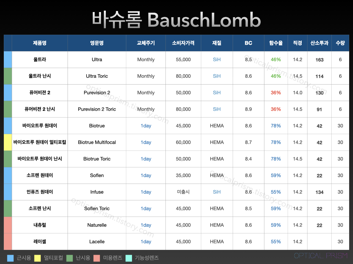Click the 14.0 diameter value
Viewport: 353px width, 264px height.
click(297, 92)
